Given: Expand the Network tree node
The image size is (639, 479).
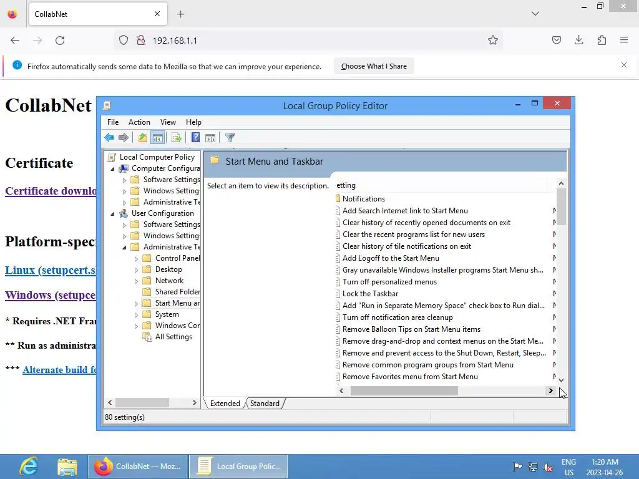Looking at the screenshot, I should (136, 281).
